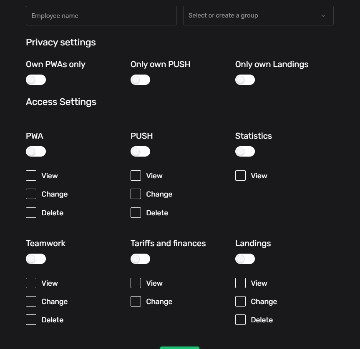360x349 pixels.
Task: Tick the PWA Delete checkbox
Action: point(31,213)
